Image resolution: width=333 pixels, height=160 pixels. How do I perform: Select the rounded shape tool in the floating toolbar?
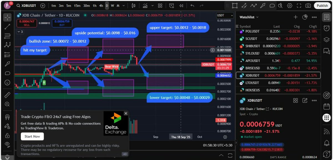[x=272, y=6]
